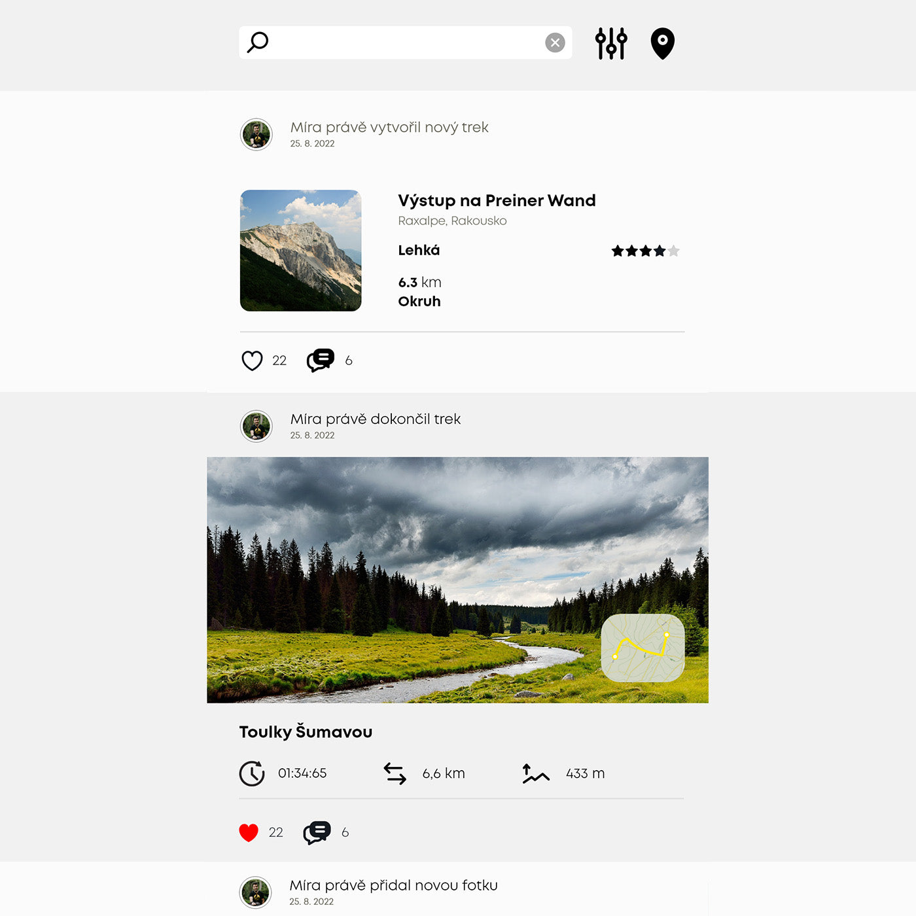Click the distance arrows icon next to 6,6 km

[x=395, y=773]
